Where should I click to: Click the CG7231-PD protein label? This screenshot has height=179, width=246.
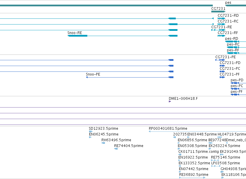(x=230, y=63)
